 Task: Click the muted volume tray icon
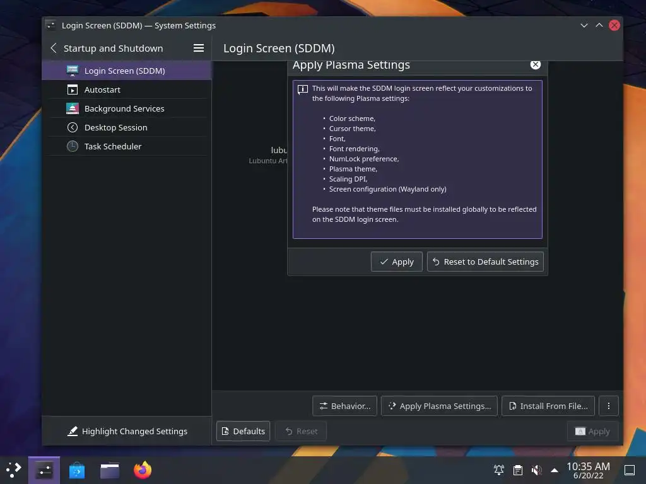click(536, 470)
